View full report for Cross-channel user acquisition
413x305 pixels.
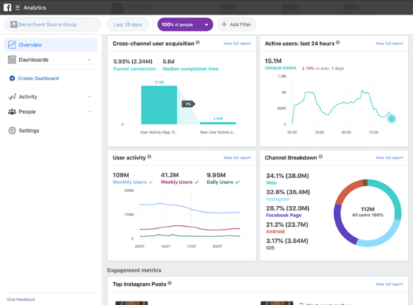pos(237,44)
